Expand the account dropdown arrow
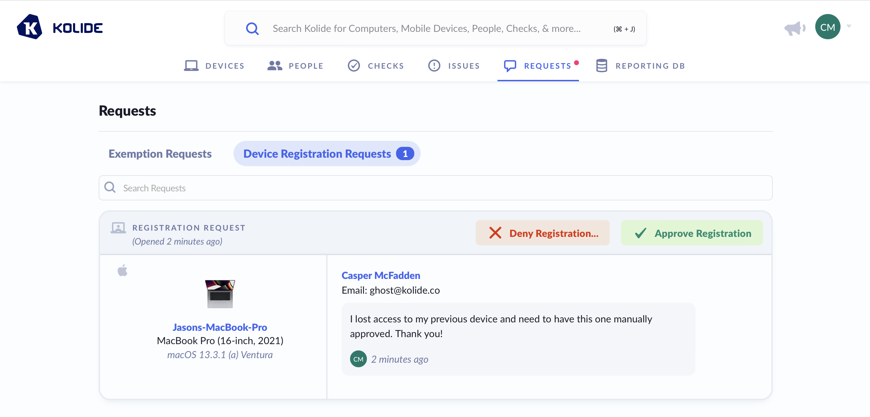 [849, 26]
